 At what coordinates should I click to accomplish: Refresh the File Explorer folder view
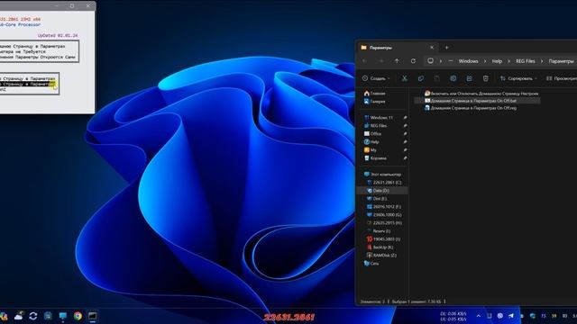pos(413,61)
